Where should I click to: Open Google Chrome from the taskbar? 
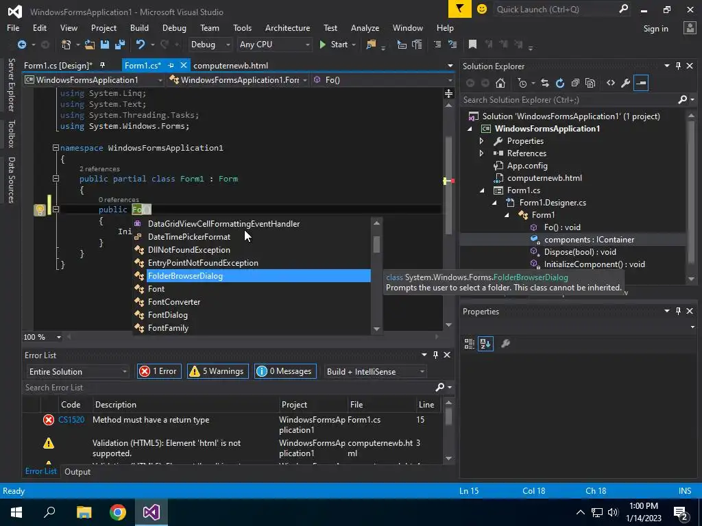[118, 512]
